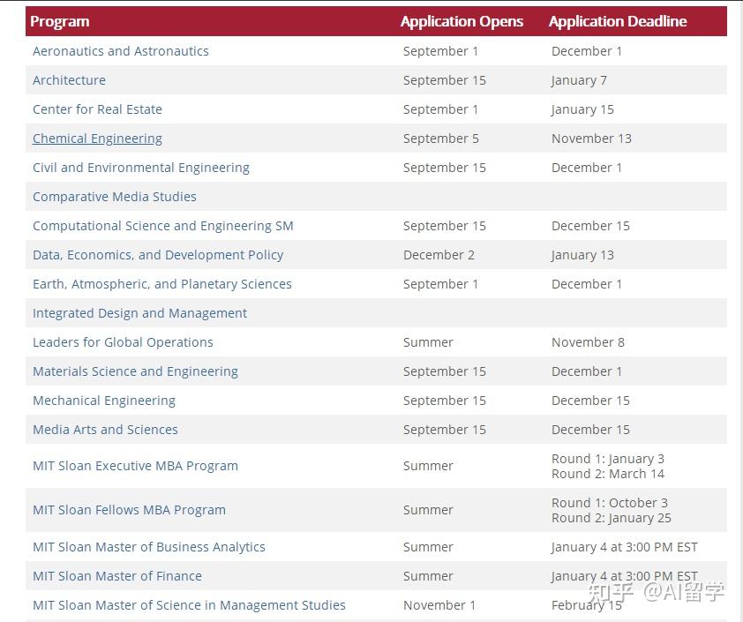Open Leaders for Global Operations page

(x=123, y=342)
